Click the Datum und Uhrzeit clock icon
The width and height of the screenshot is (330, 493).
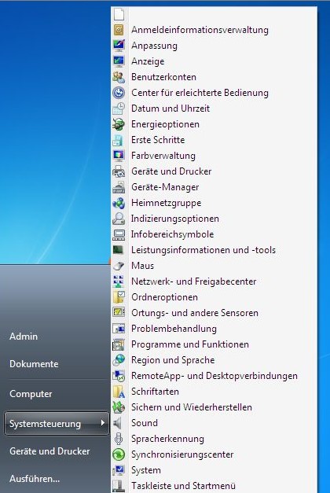(x=119, y=109)
